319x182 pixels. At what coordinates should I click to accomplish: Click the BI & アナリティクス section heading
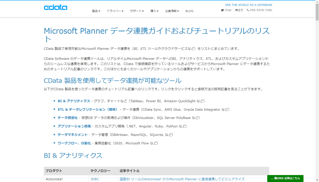pos(73,156)
